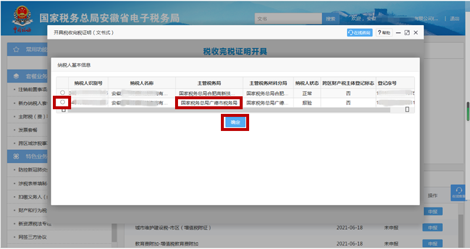
Task: Click the 纳税人状态 column header
Action: [x=307, y=83]
